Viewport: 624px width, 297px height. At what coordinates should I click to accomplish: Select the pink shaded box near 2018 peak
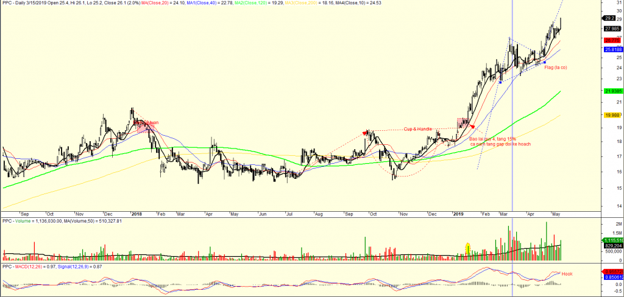(144, 125)
